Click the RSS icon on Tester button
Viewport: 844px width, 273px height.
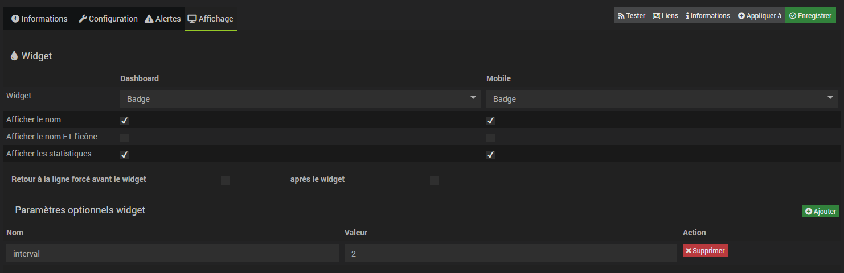[x=621, y=16]
